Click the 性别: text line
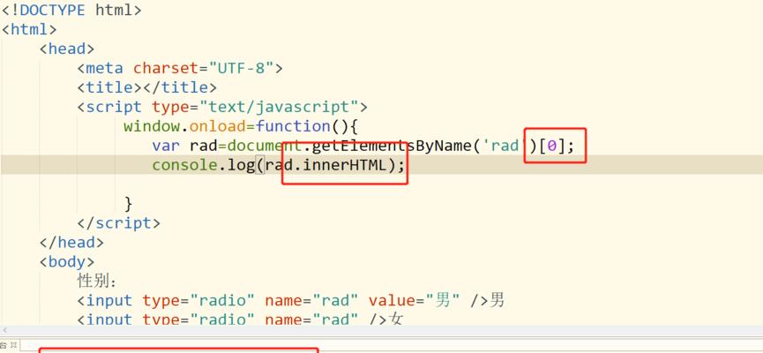Viewport: 763px width, 353px height. 97,281
